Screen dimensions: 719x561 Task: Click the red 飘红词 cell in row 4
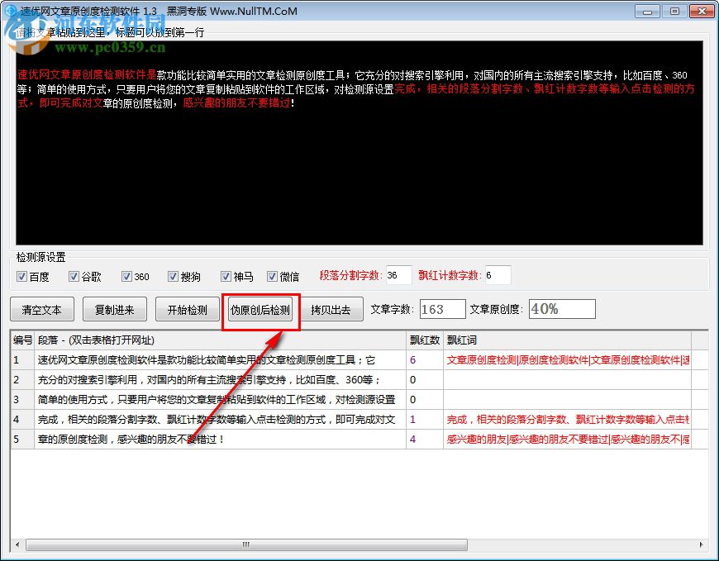point(567,419)
